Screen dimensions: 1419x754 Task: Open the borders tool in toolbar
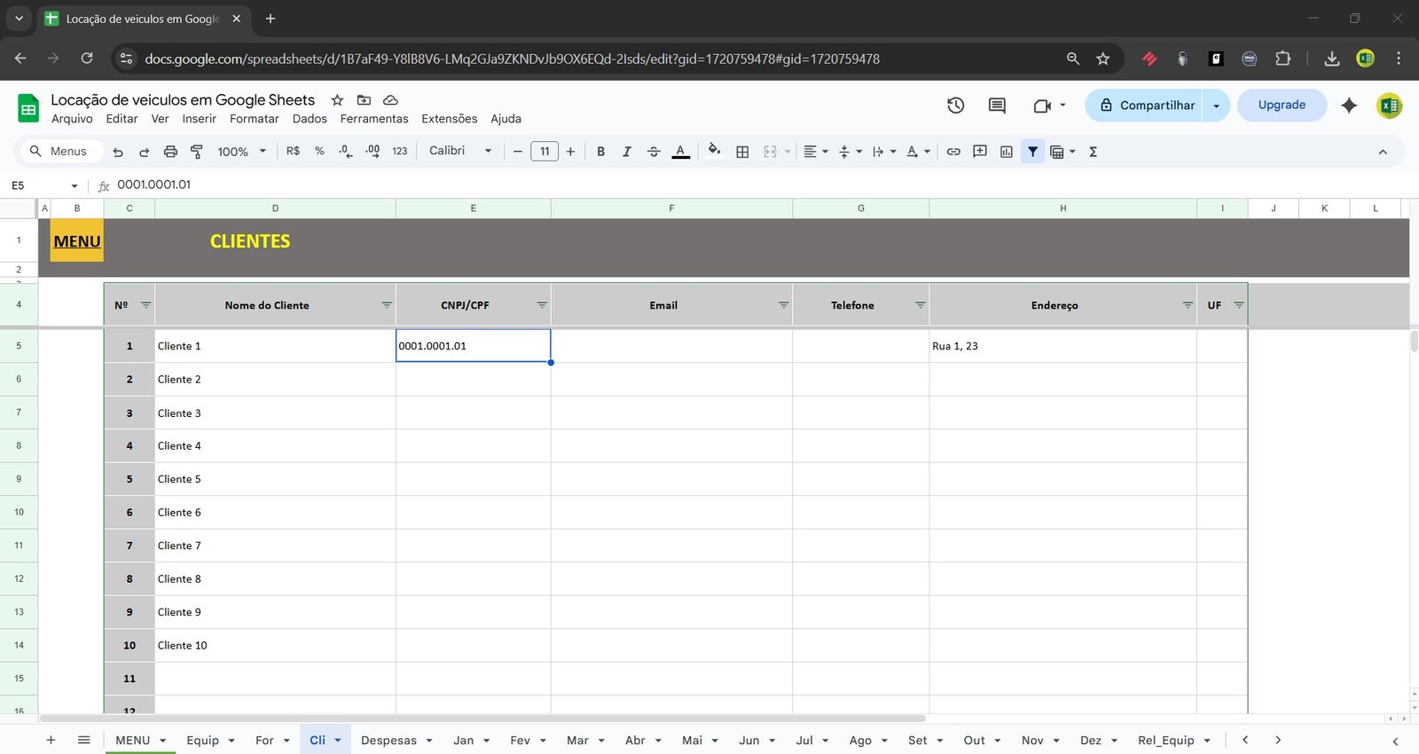(x=742, y=152)
